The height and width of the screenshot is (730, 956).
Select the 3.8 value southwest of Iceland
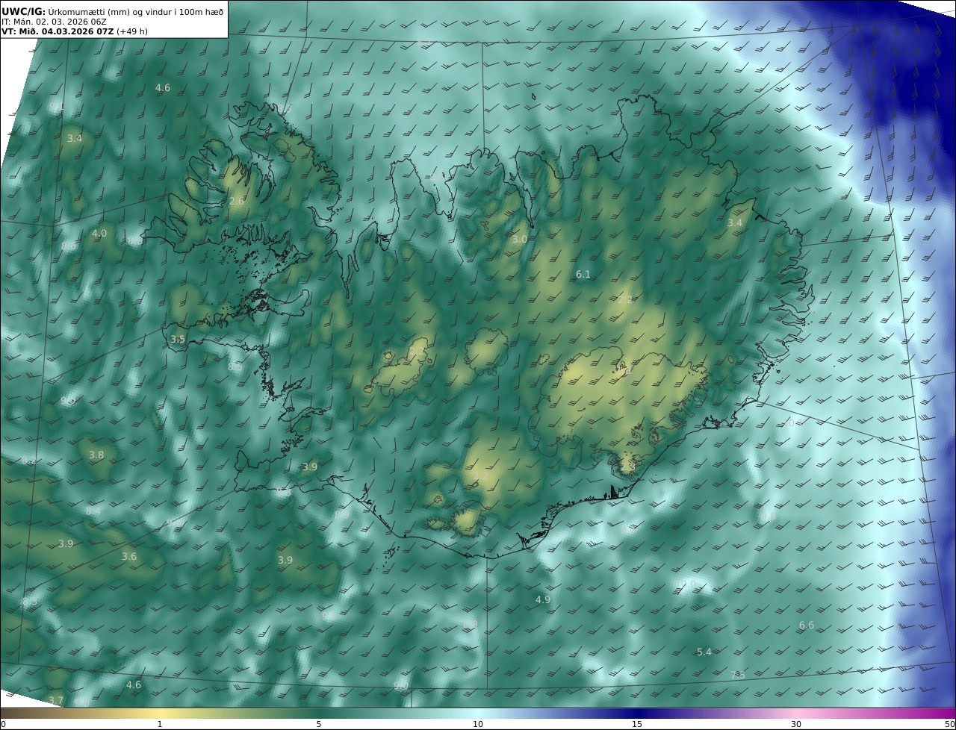[96, 455]
